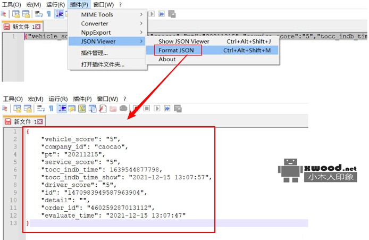
Task: Click the "order_id": "460259287013112" line
Action: tap(98, 208)
